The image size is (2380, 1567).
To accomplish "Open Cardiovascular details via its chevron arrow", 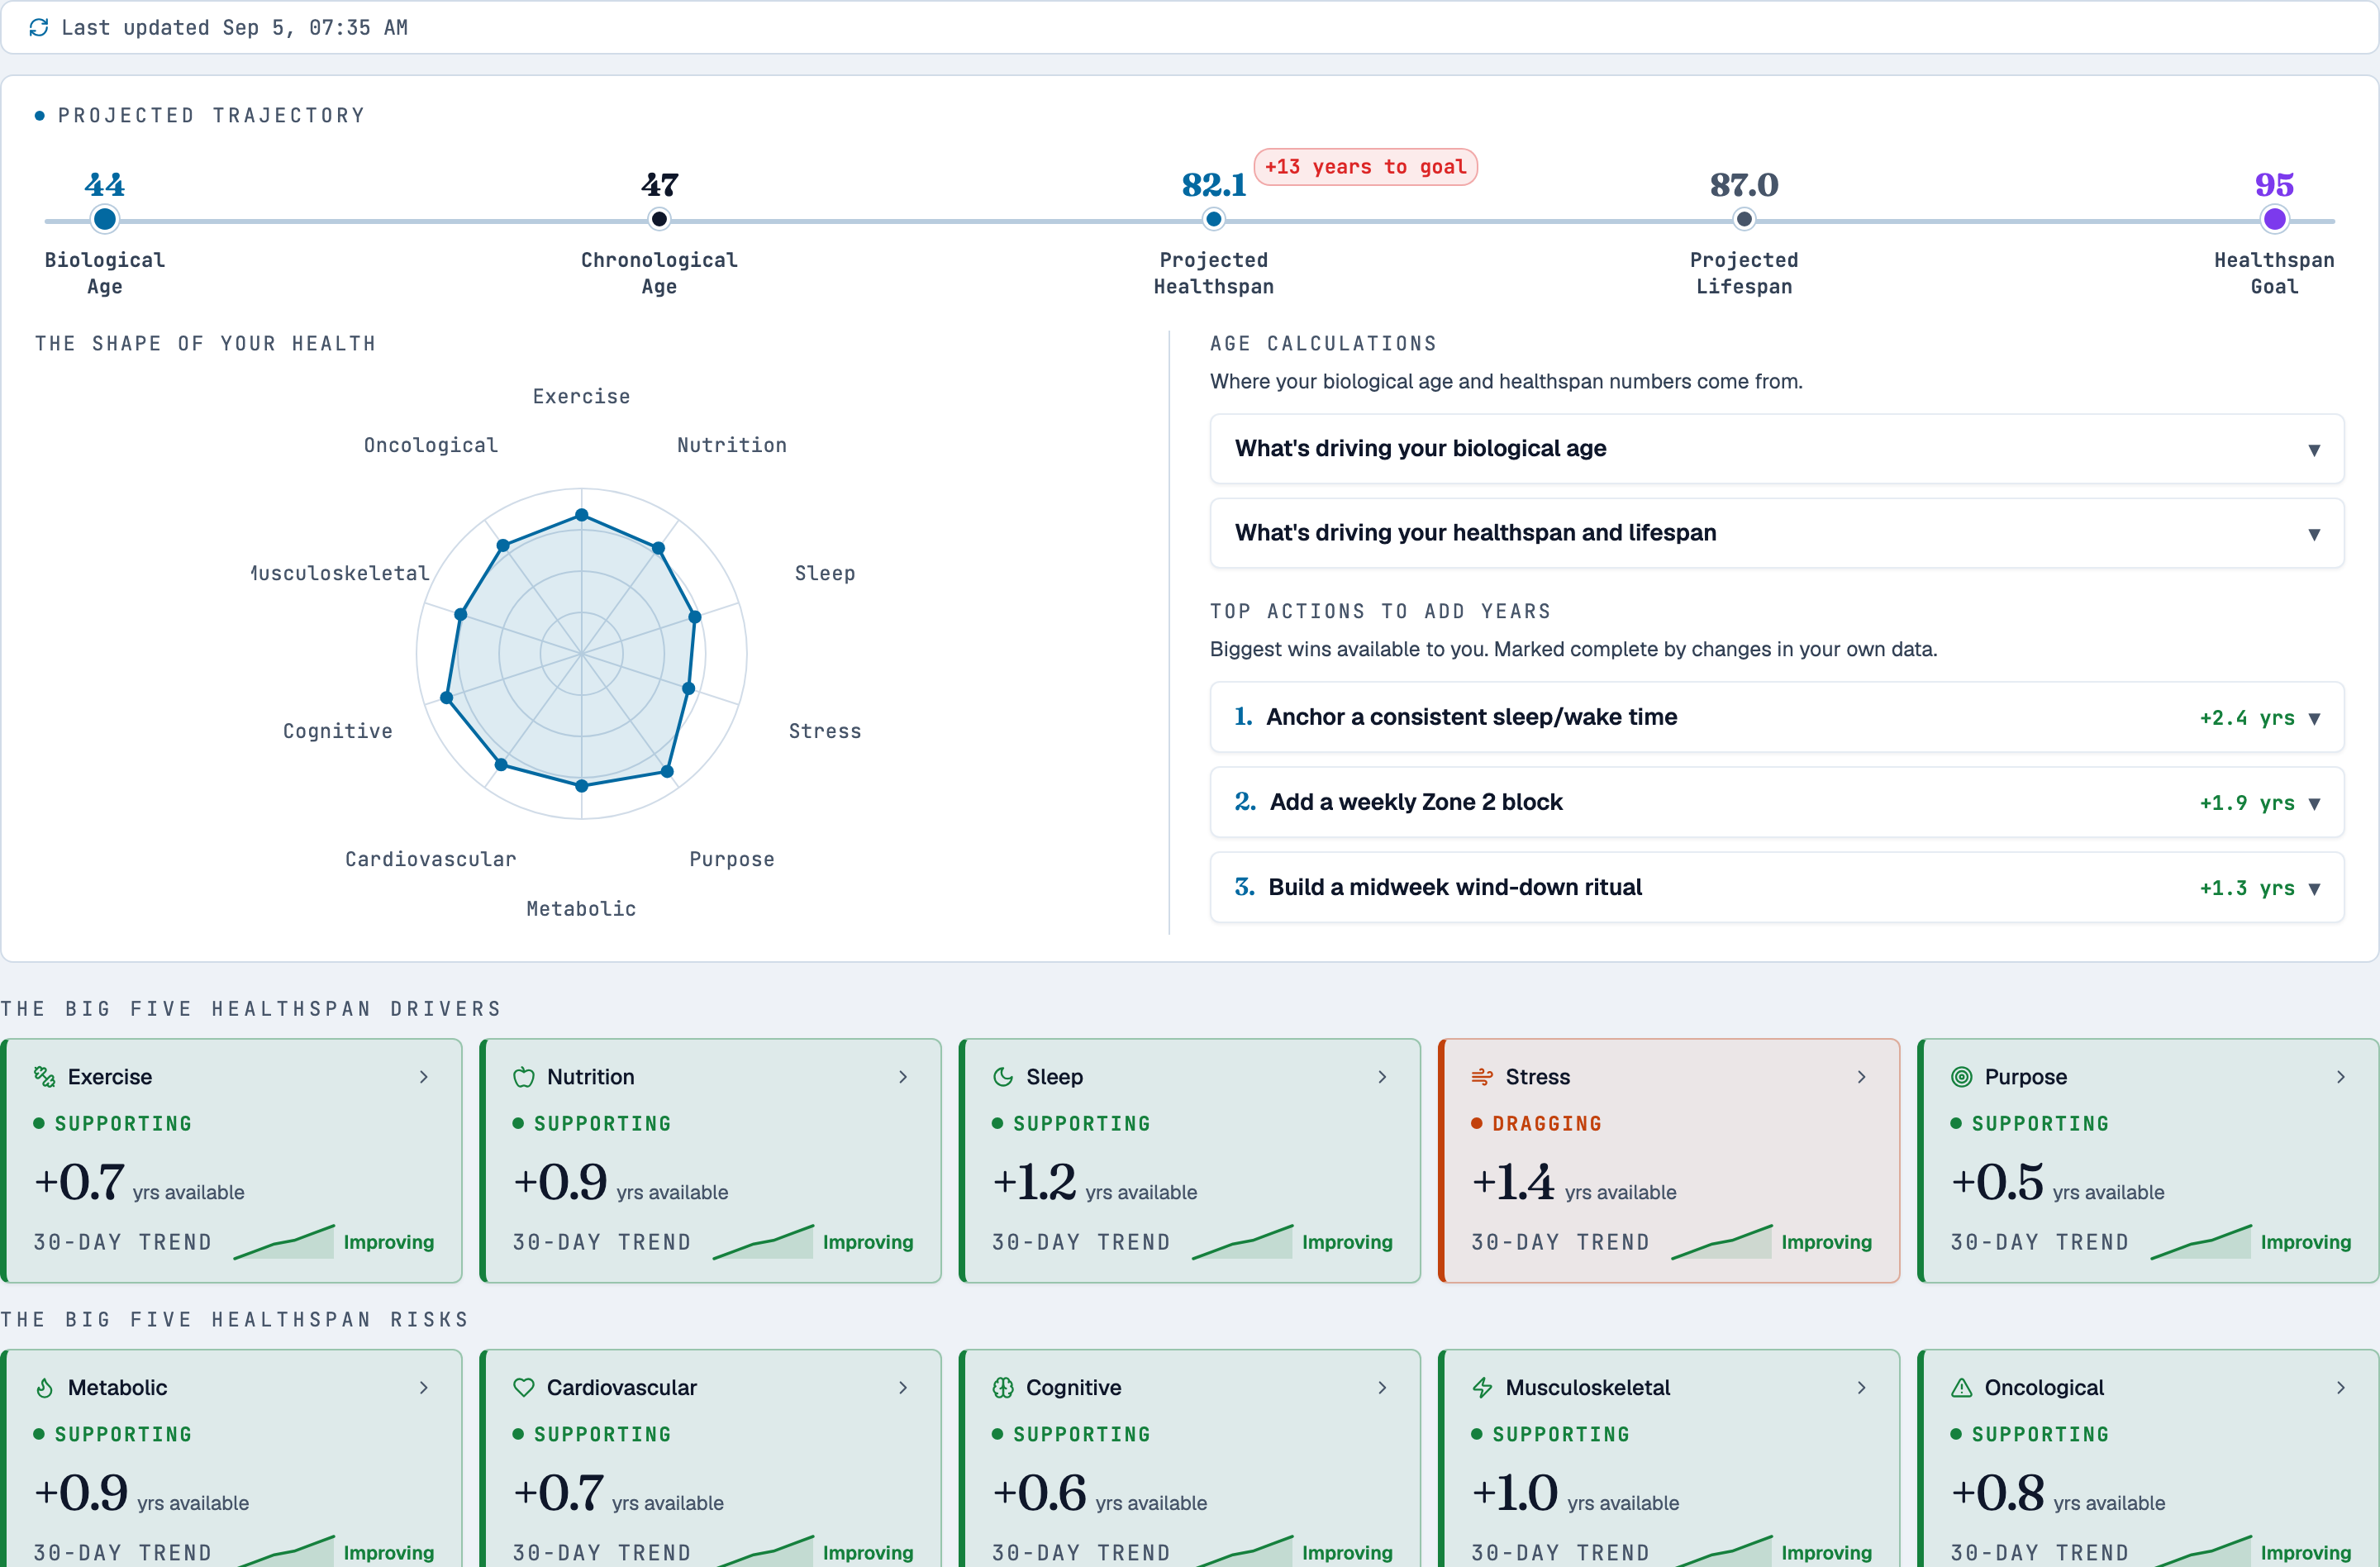I will (x=903, y=1387).
